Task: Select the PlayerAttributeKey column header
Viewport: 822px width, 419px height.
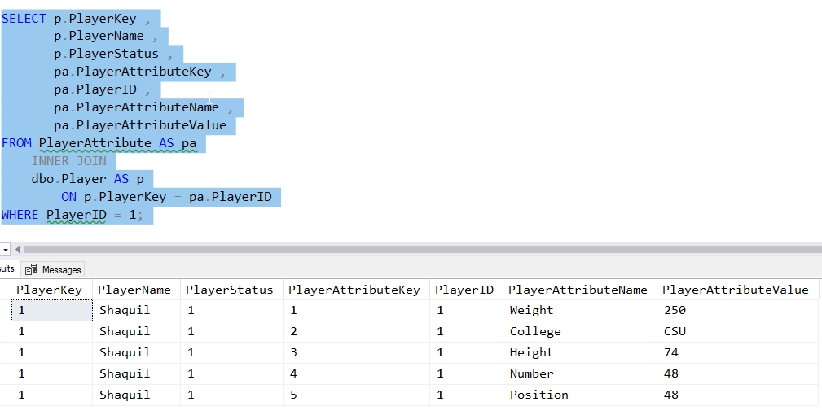Action: coord(354,290)
